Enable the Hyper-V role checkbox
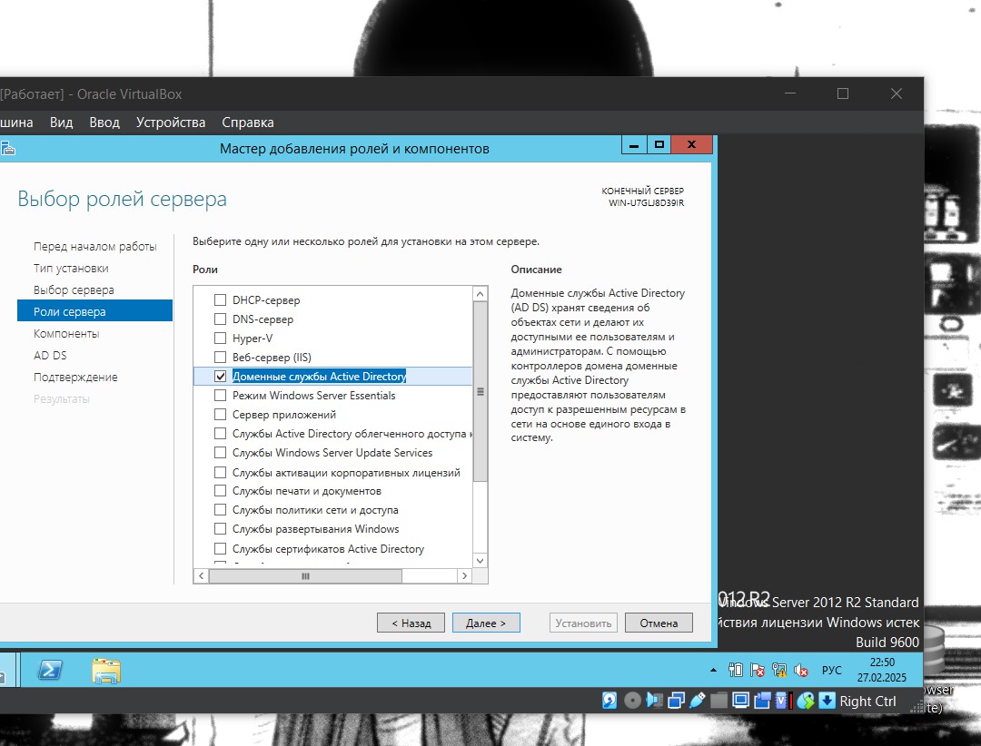The width and height of the screenshot is (981, 746). coord(220,339)
